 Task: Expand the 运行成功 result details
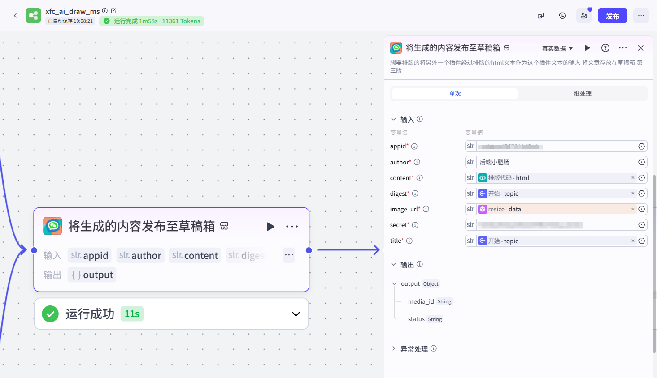pos(296,314)
